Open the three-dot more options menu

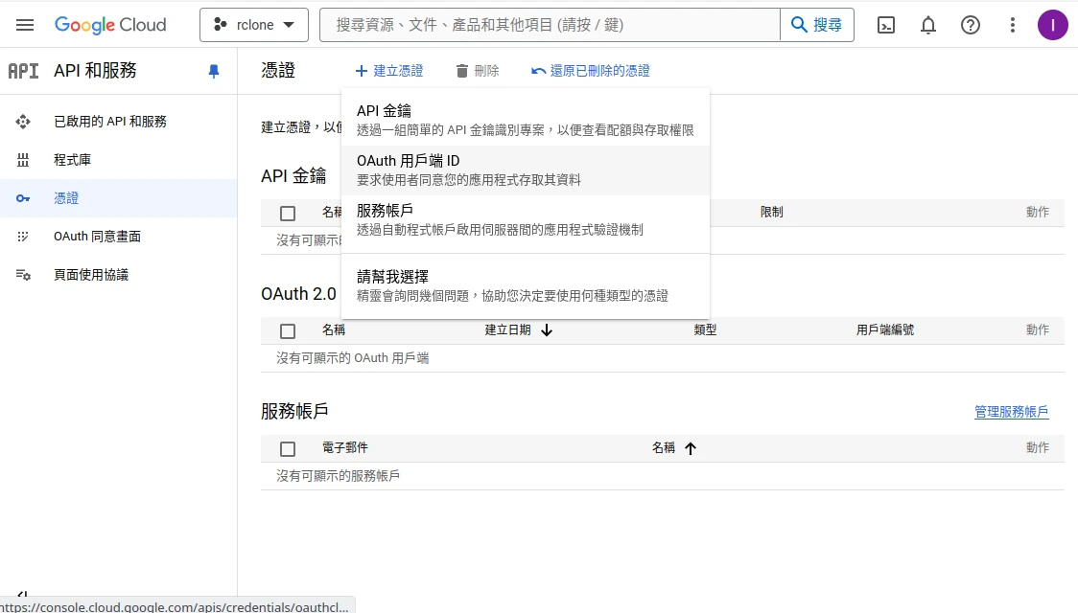[1013, 26]
